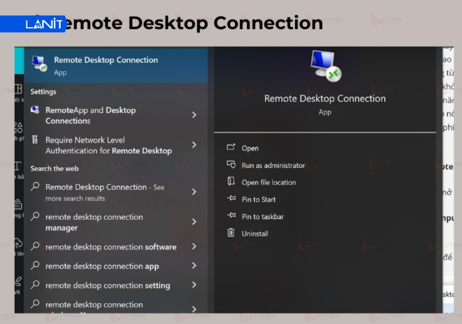
Task: Click the Run as administrator shield icon
Action: pos(231,165)
